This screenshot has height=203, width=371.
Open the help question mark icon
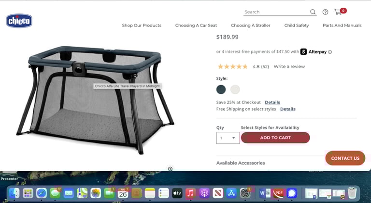325,12
